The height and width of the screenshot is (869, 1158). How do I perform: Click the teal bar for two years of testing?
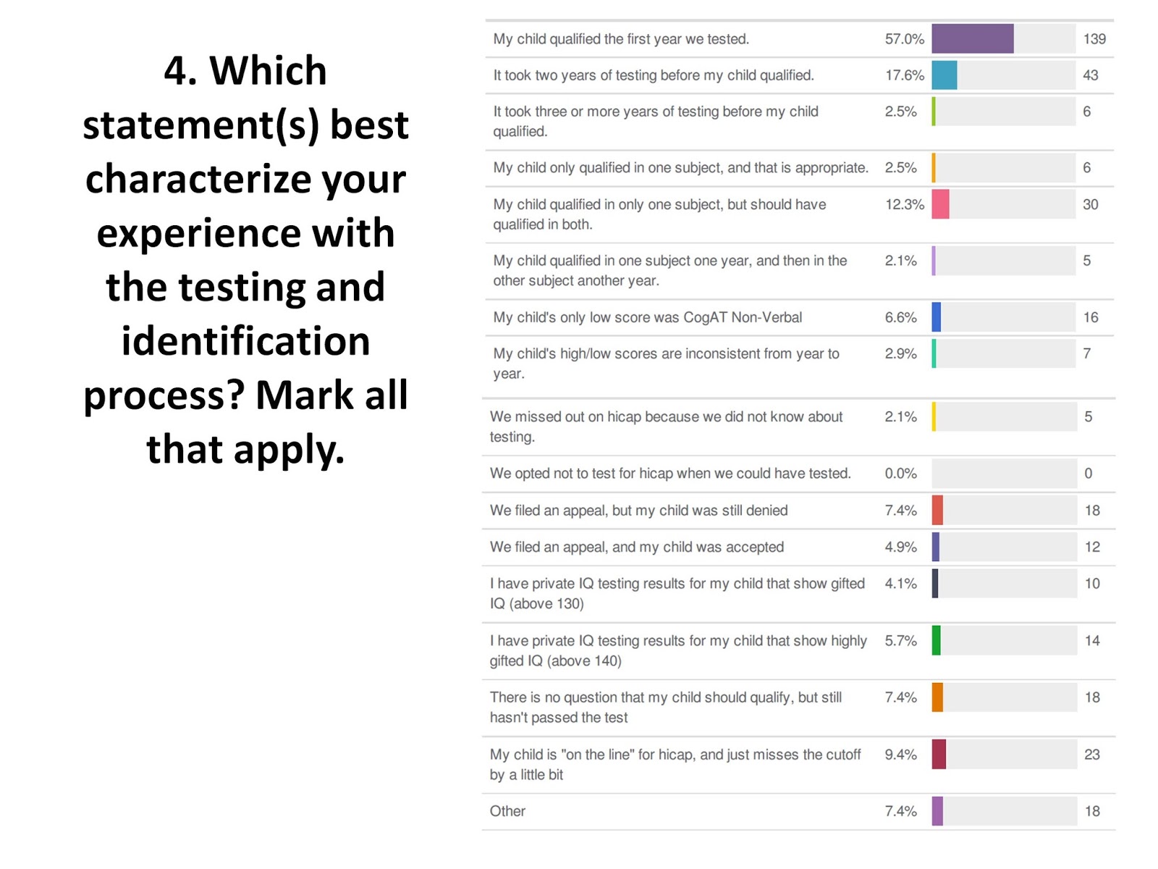944,75
